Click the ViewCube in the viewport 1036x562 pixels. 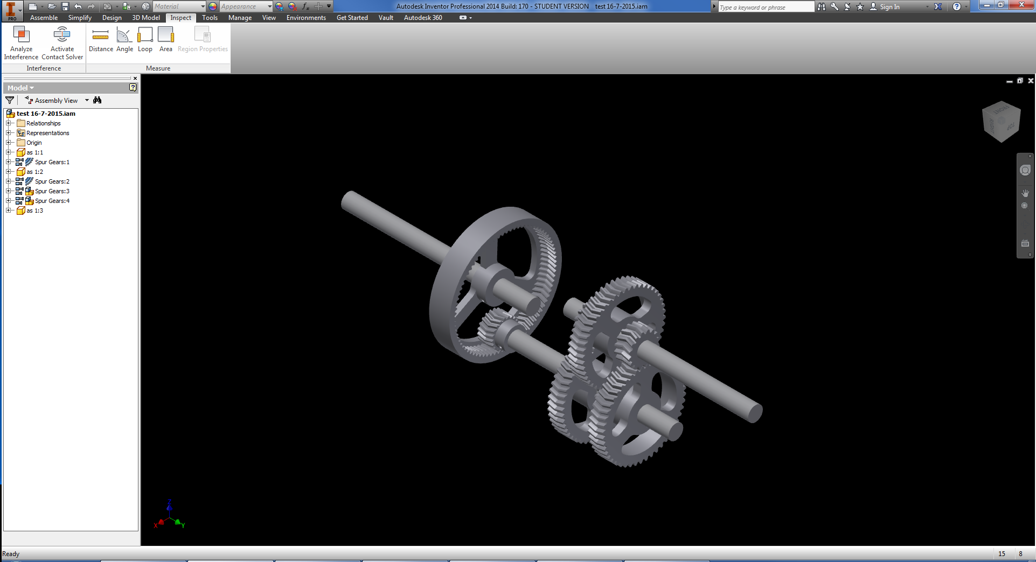point(1002,122)
